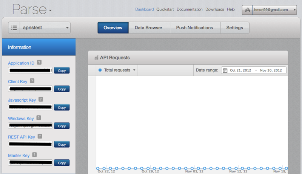
Task: Show help for Javascript Key
Action: click(x=41, y=99)
